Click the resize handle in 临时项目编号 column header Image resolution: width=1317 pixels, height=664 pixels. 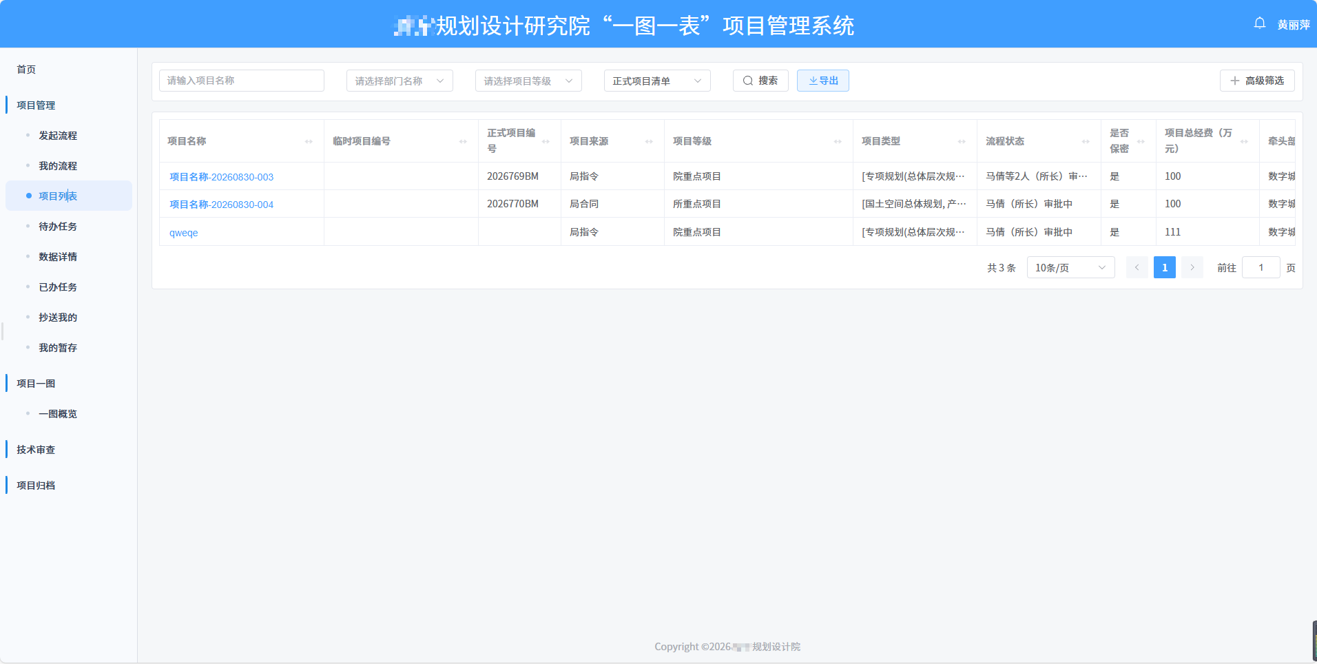(464, 141)
